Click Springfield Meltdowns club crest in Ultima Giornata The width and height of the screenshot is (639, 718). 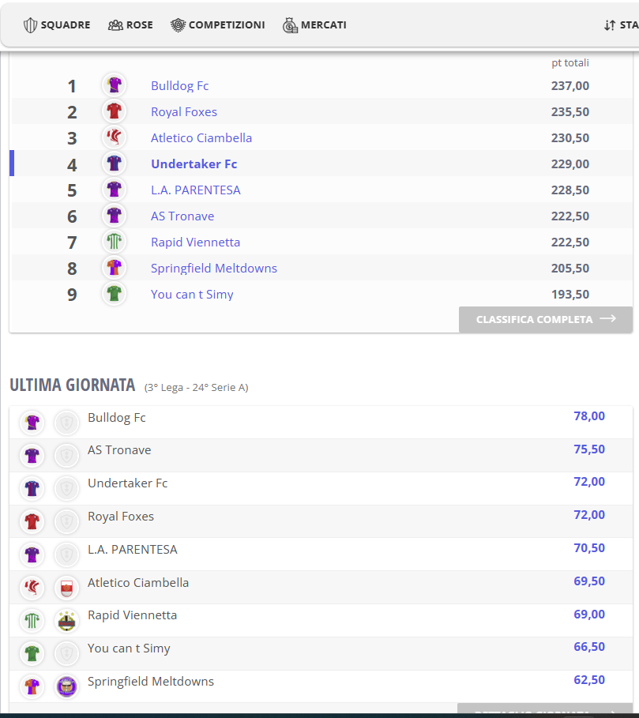coord(67,686)
